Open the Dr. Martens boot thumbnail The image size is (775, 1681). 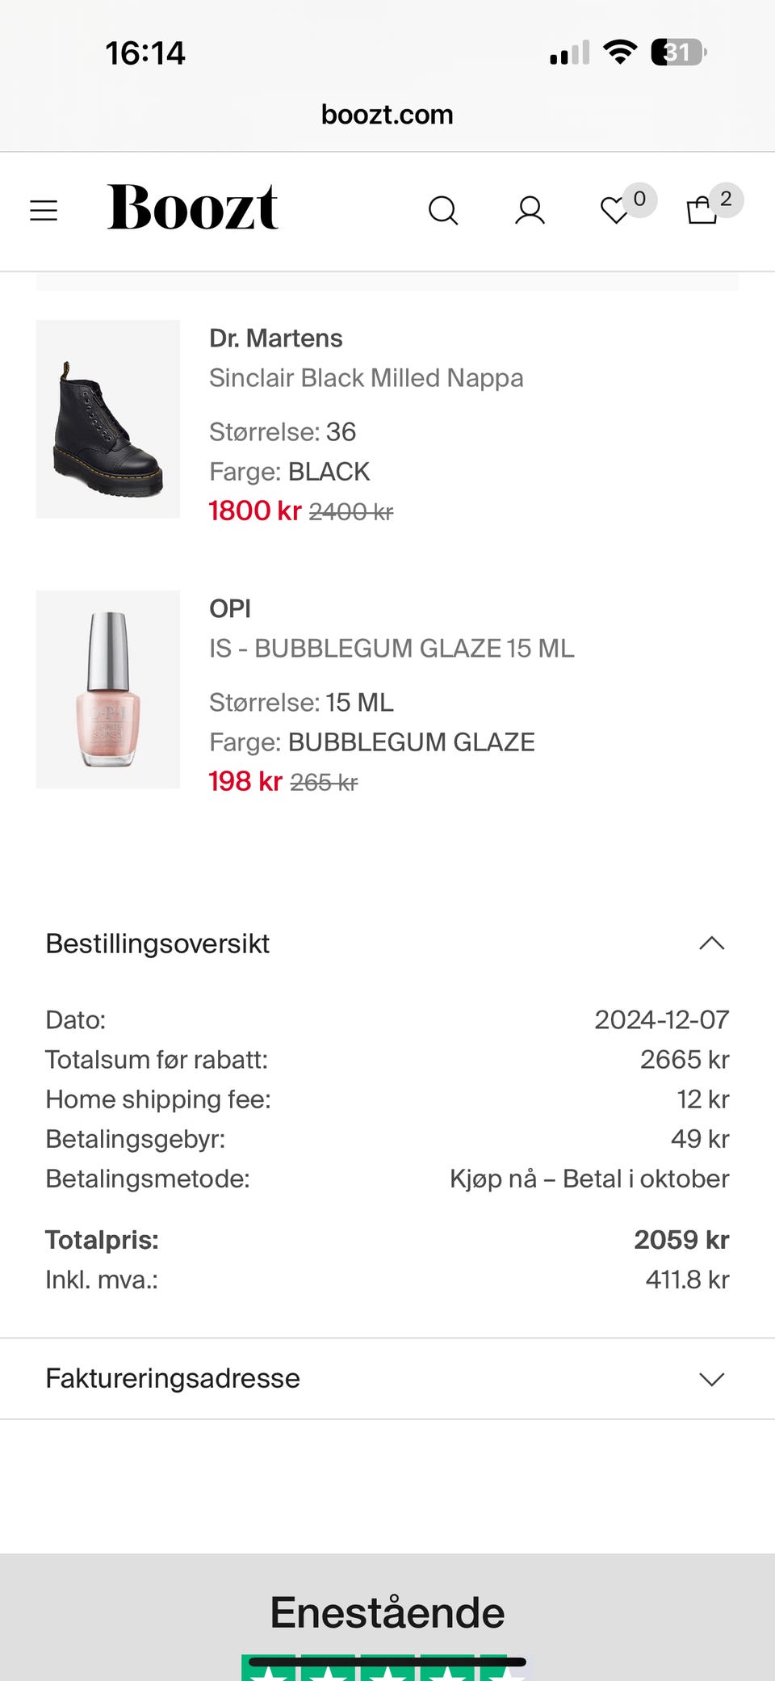tap(108, 419)
